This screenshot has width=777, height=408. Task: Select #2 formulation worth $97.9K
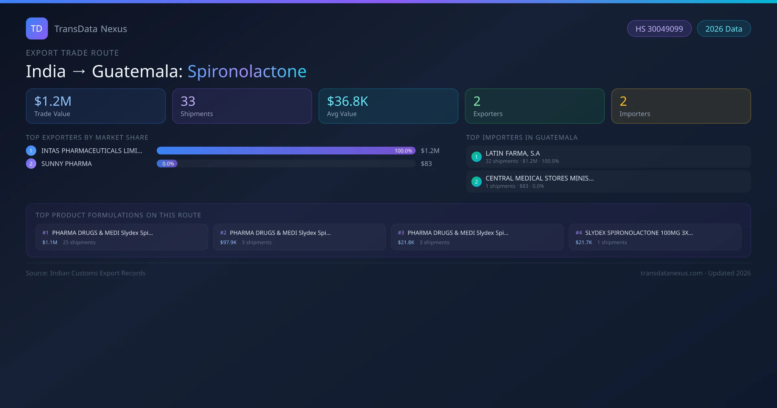pyautogui.click(x=299, y=237)
